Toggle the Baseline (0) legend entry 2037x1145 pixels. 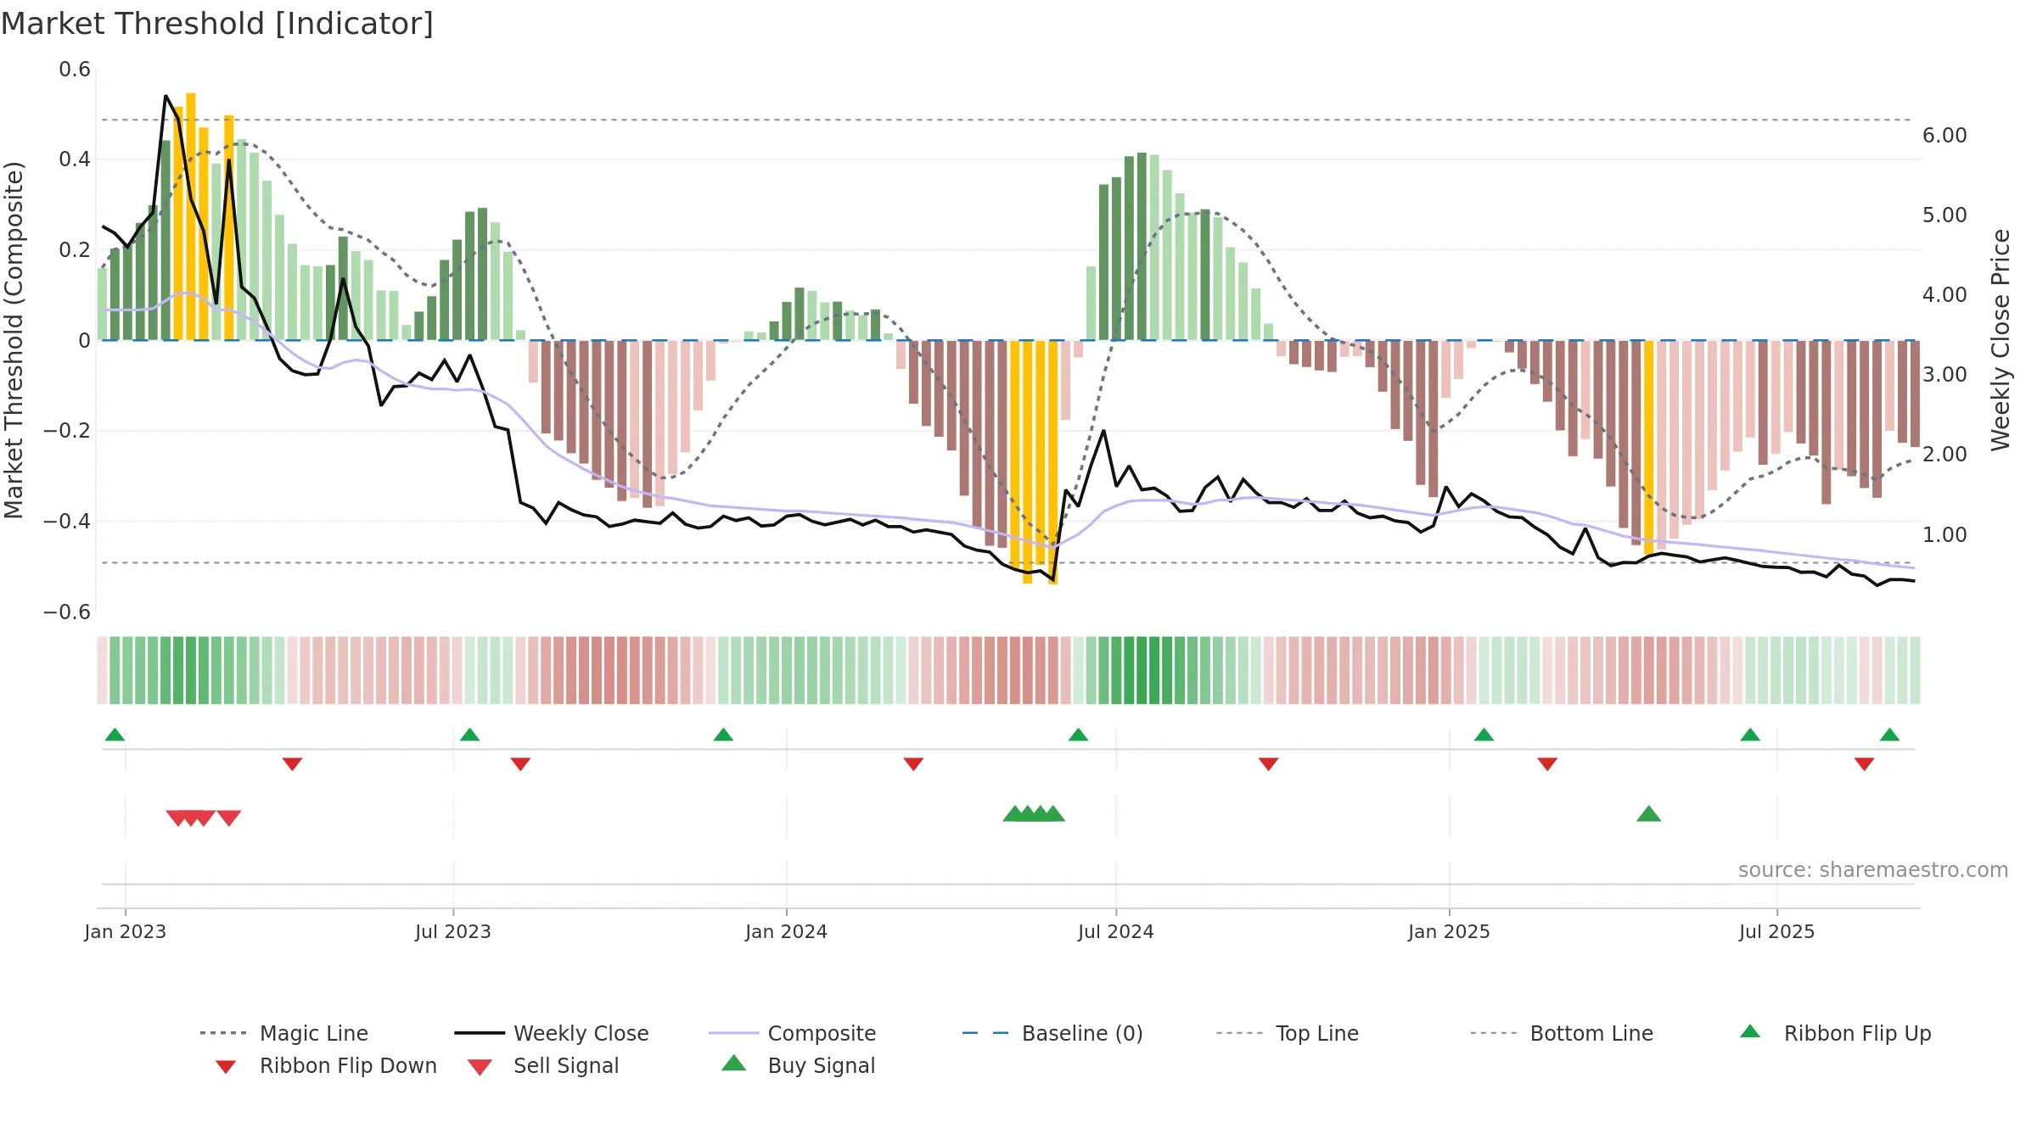1052,1033
